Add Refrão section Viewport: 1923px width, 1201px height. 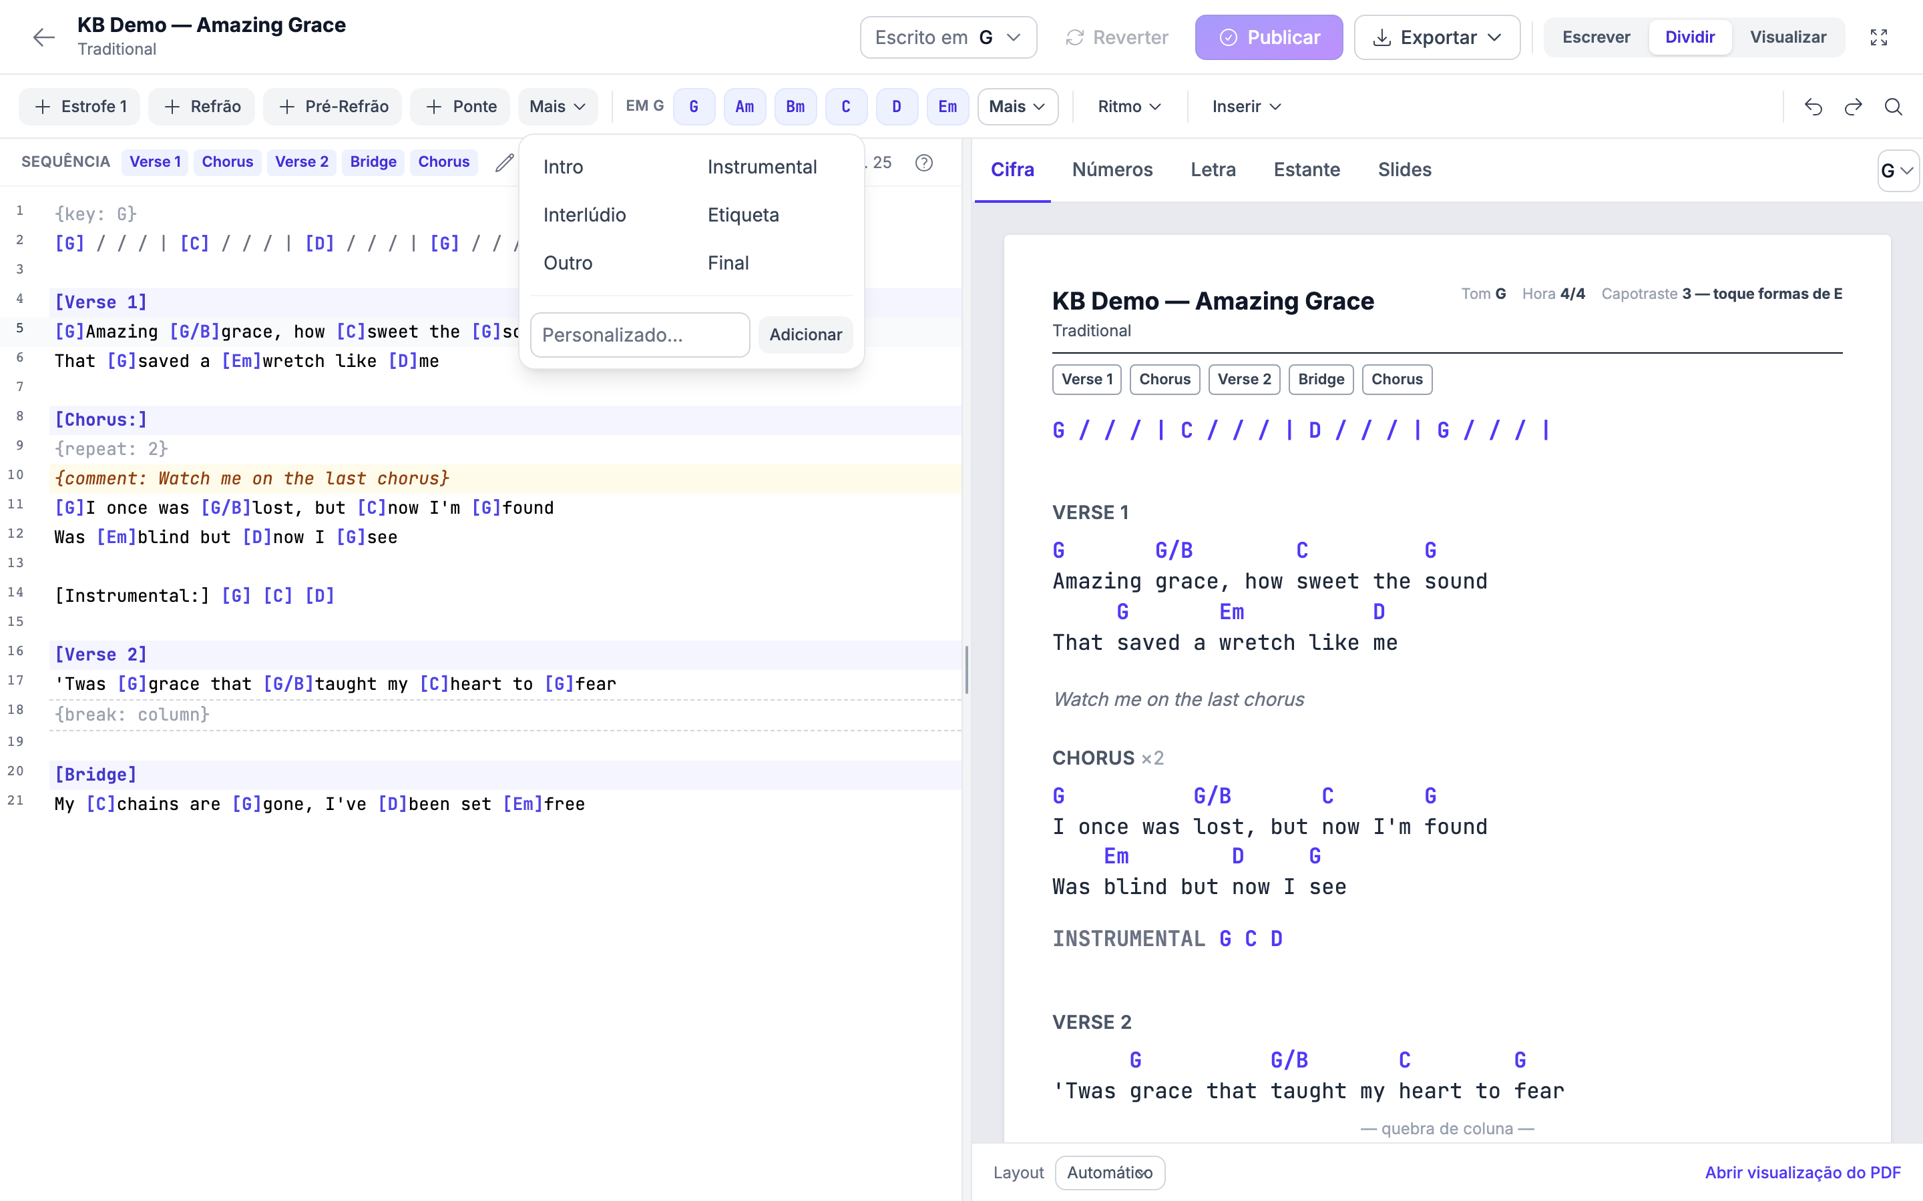[x=202, y=107]
